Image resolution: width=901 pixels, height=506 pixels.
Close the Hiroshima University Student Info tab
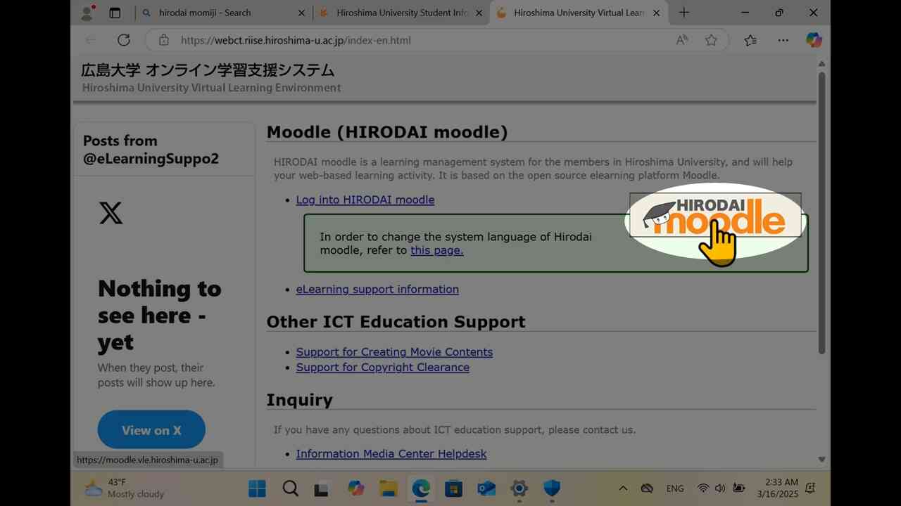(479, 13)
